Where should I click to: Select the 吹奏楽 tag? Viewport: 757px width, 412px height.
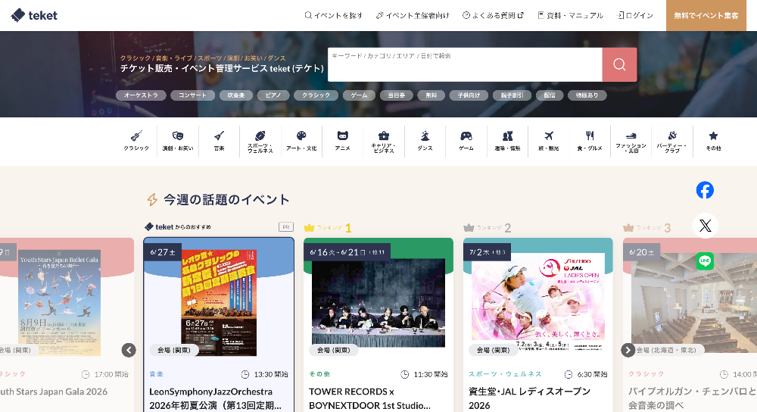click(x=236, y=95)
